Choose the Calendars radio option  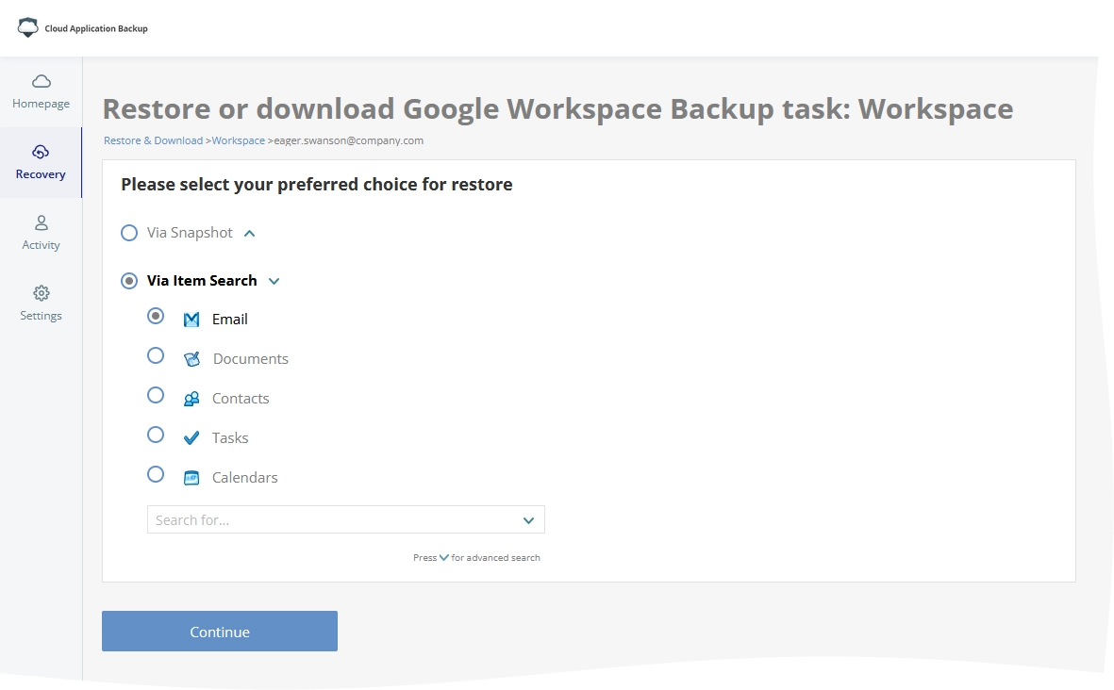coord(156,474)
